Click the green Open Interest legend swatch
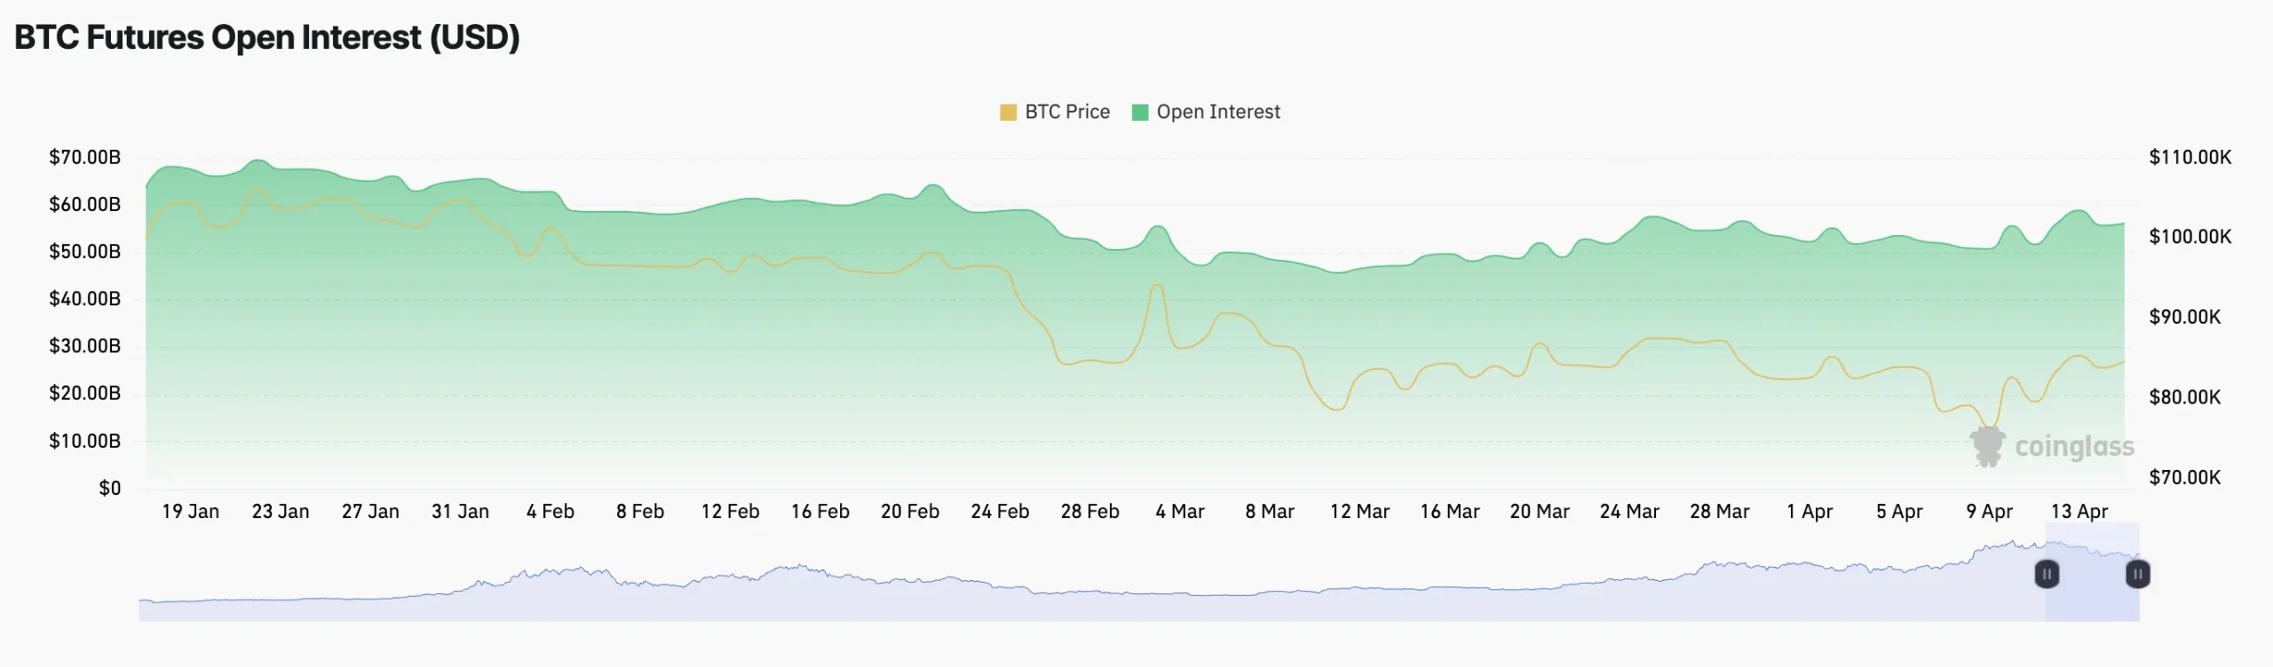 pyautogui.click(x=1141, y=112)
